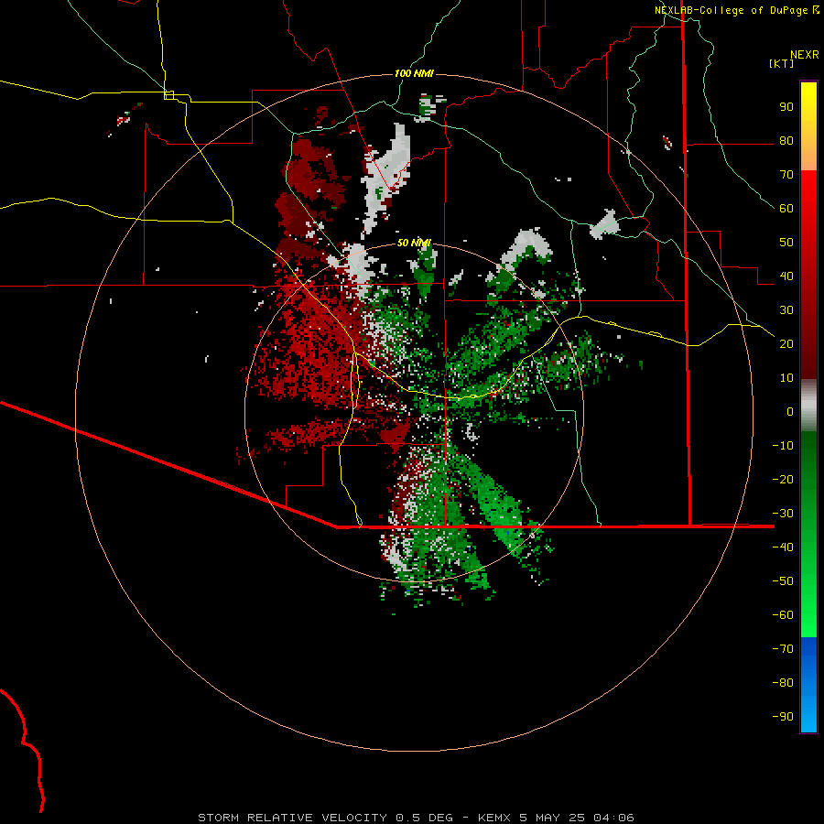Click the -80 value on velocity scale
824x824 pixels.
coord(783,683)
